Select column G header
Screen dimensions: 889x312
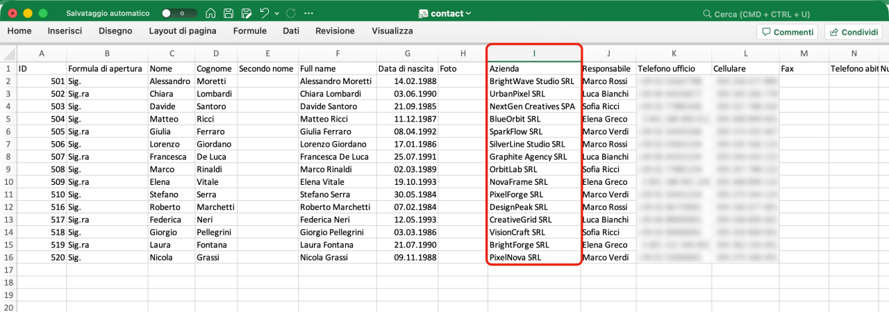407,54
